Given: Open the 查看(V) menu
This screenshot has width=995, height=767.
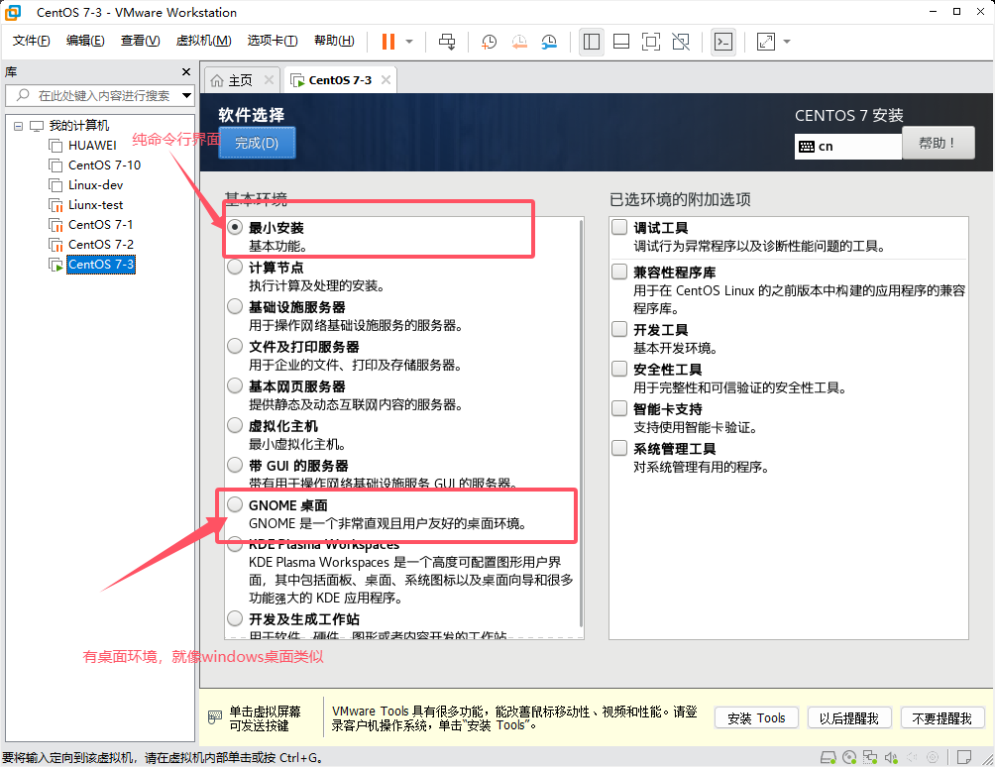Looking at the screenshot, I should point(141,42).
